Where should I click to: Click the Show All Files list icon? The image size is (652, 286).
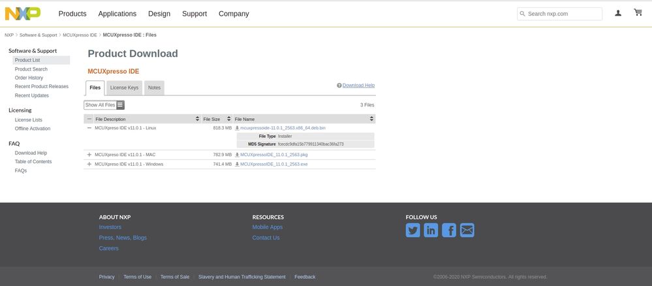pos(120,105)
